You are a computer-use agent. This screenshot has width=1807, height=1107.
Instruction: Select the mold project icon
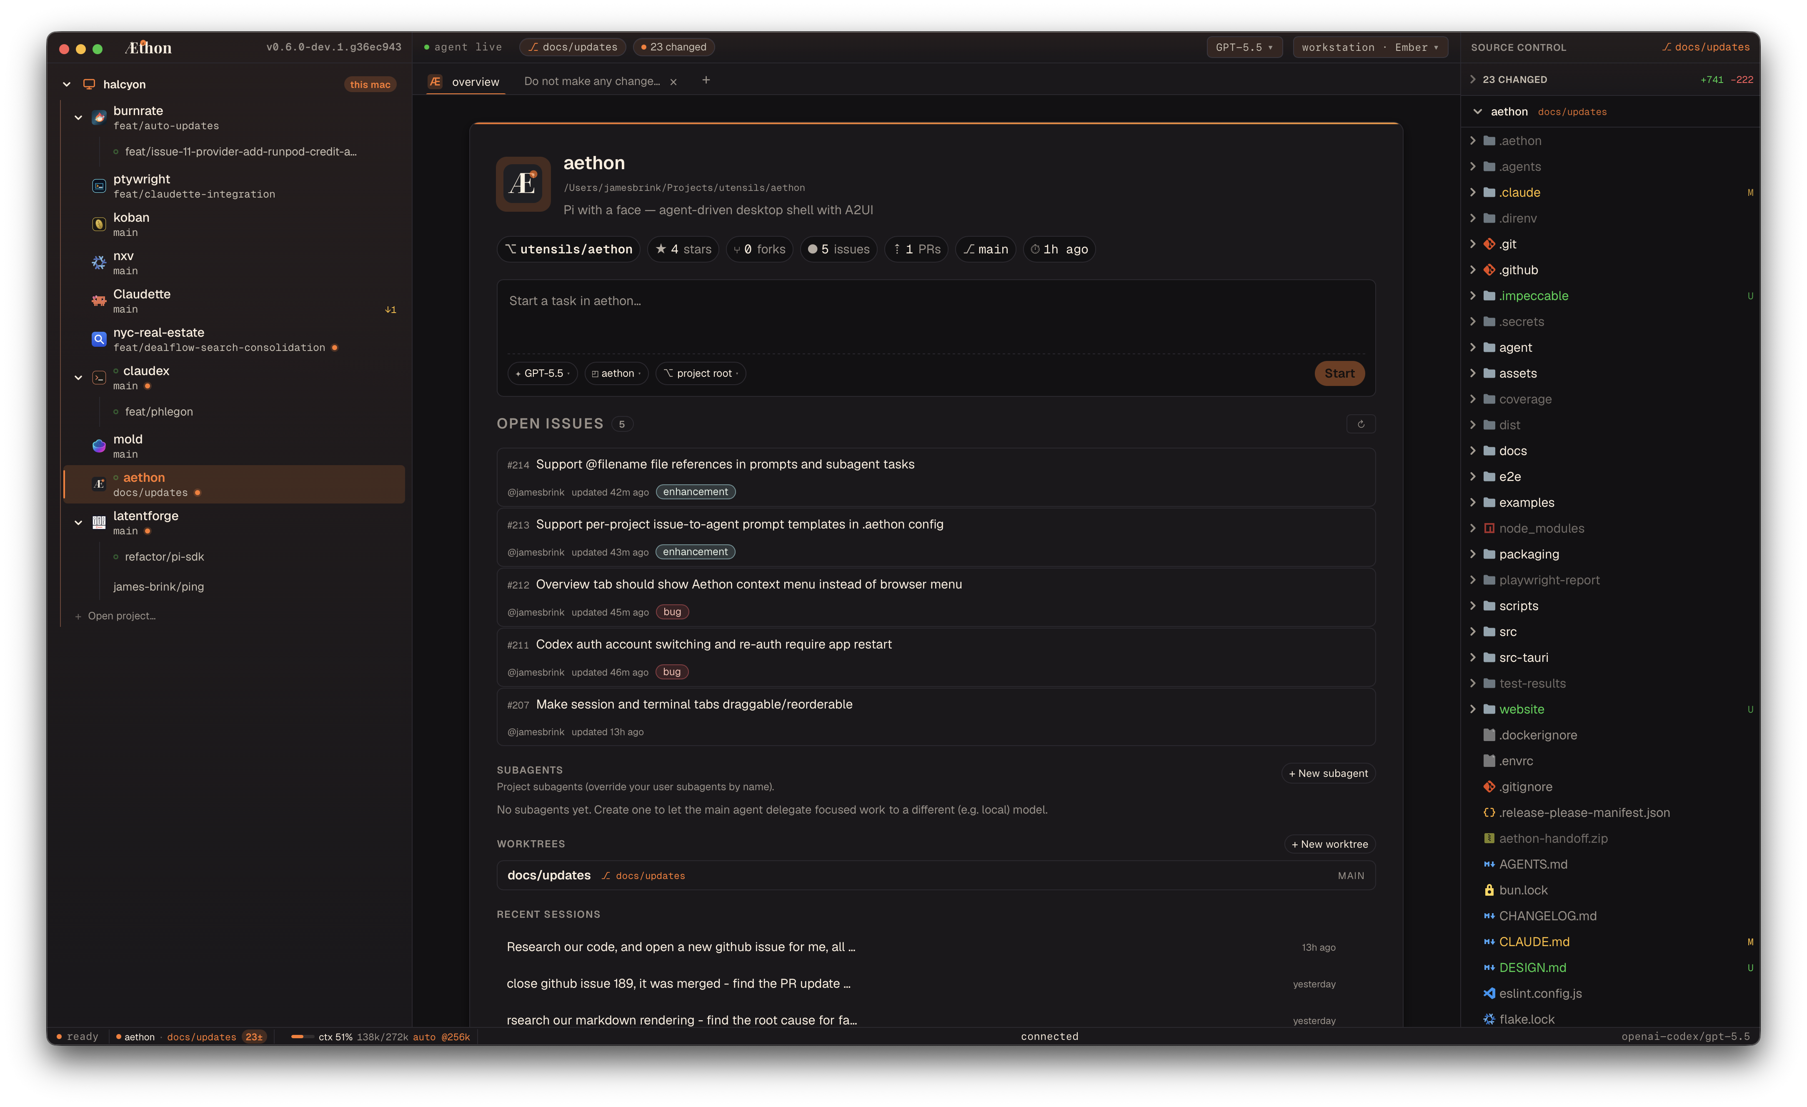(99, 446)
